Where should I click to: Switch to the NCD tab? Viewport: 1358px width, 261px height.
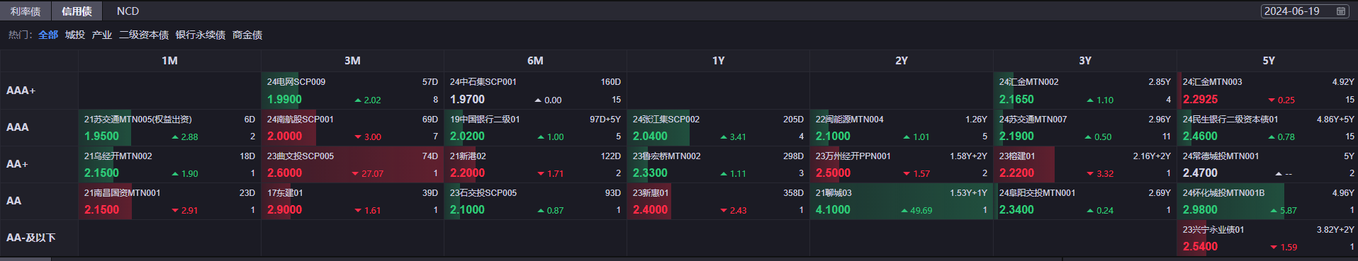(x=128, y=11)
